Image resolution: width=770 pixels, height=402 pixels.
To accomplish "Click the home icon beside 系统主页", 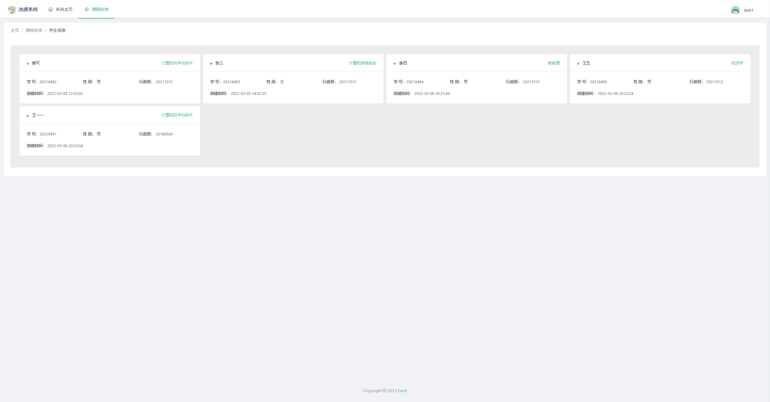I will (x=51, y=10).
